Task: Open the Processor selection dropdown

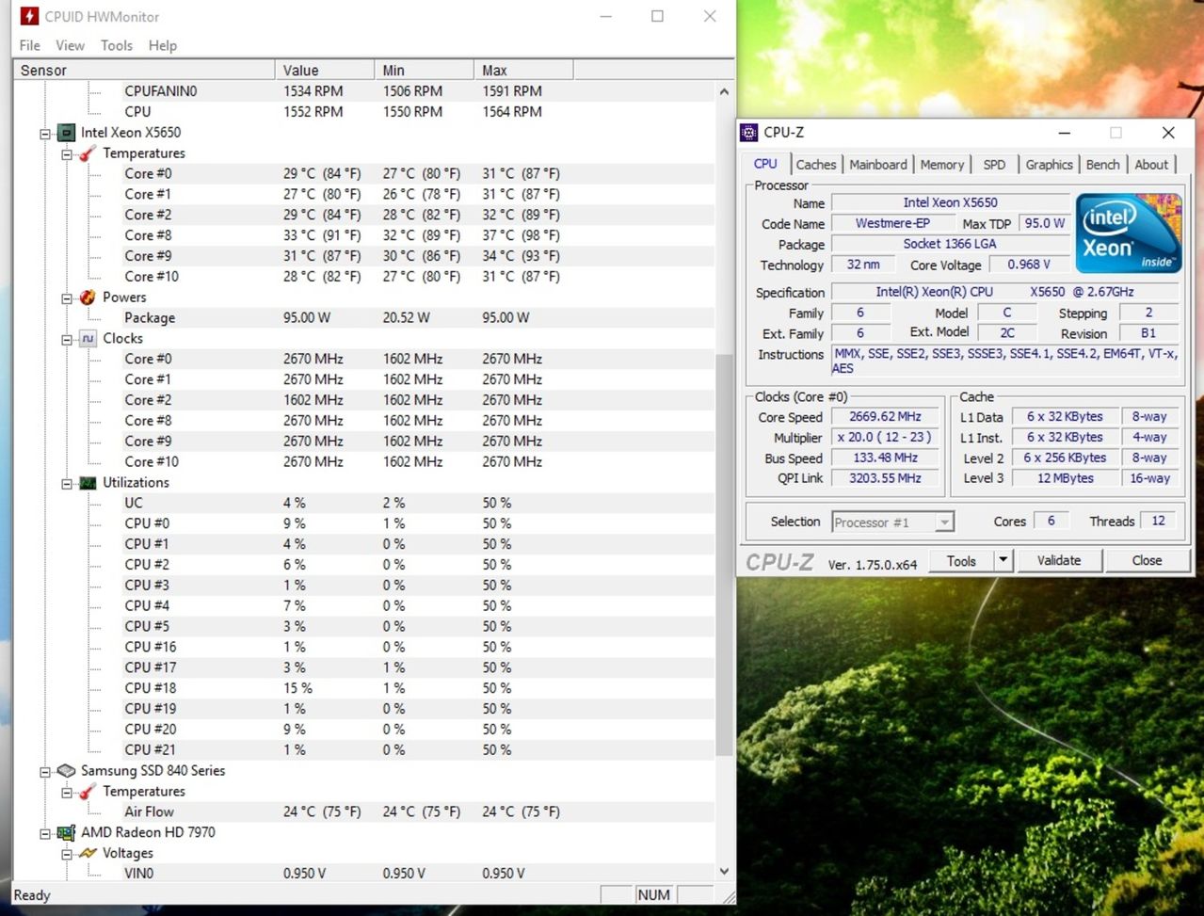Action: coord(944,522)
